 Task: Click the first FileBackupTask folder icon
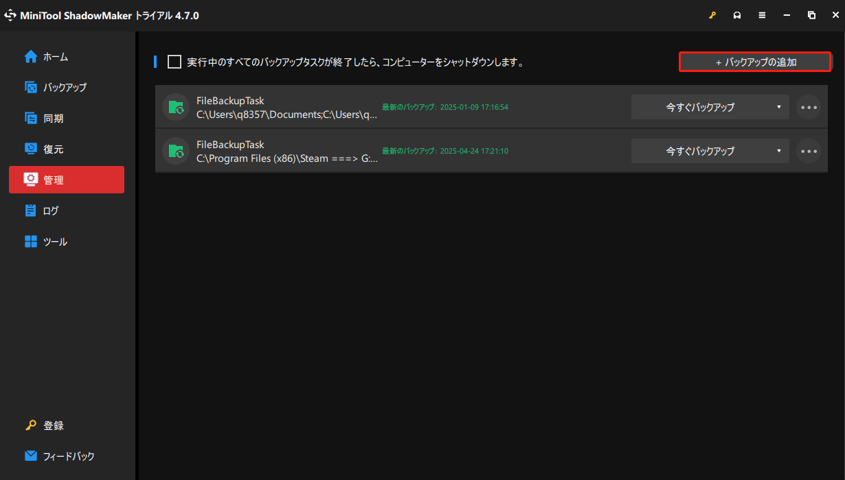coord(176,107)
